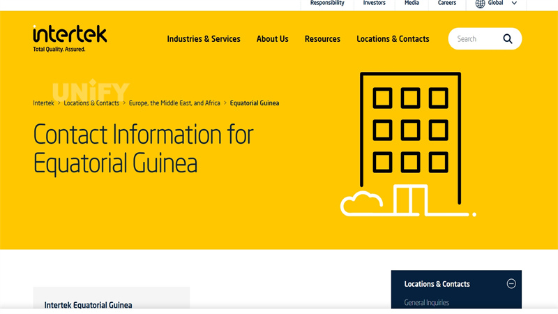Open the Media link
This screenshot has height=314, width=558.
(412, 3)
